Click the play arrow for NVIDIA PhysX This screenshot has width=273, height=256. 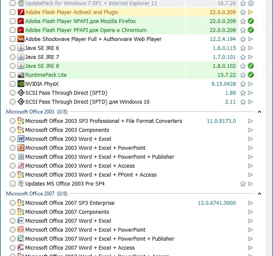tap(250, 84)
